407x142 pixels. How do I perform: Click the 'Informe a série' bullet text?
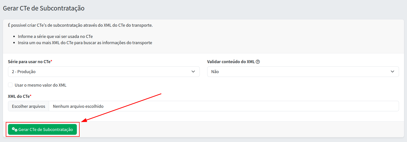[55, 36]
